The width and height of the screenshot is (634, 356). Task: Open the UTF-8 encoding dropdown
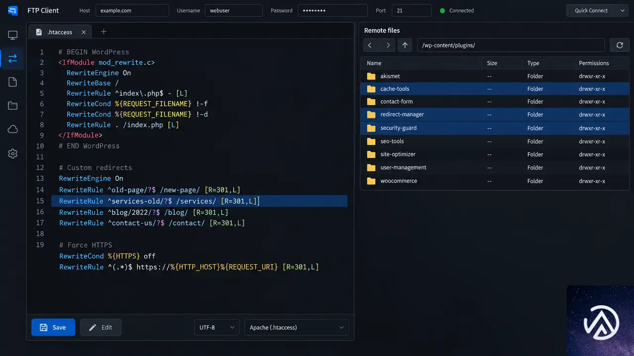(x=216, y=327)
